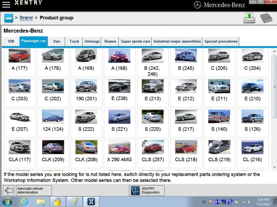Click the network signal tray icon
The width and height of the screenshot is (277, 207).
pos(243,202)
